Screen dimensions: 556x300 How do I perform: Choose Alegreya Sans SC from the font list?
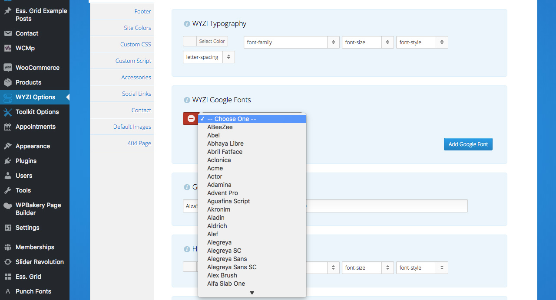[x=252, y=267]
